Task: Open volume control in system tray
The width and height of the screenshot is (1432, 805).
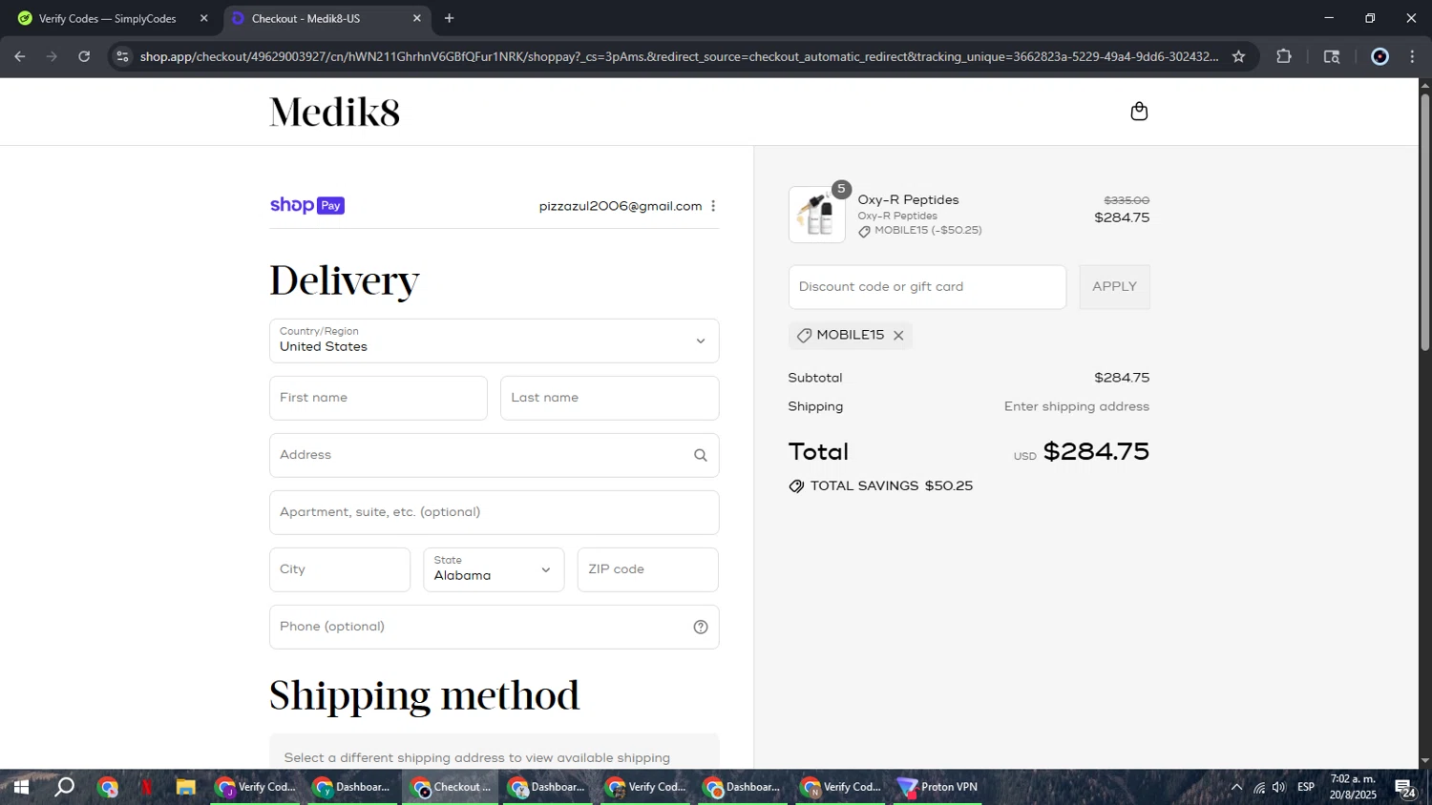Action: point(1279,788)
